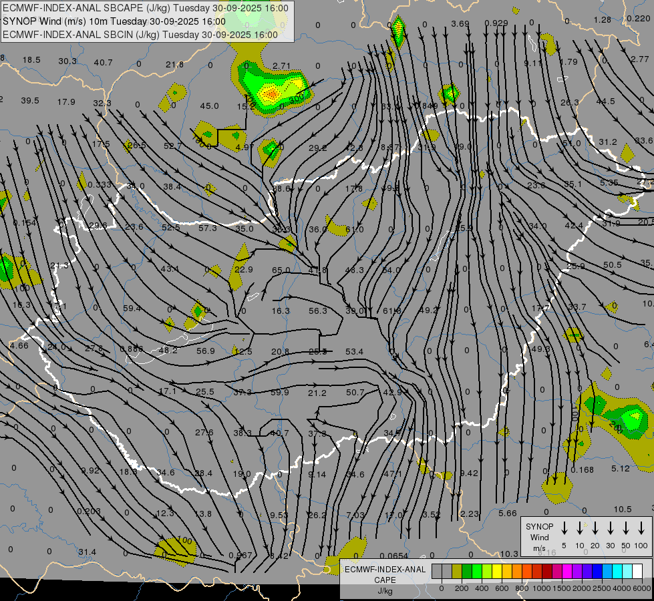Pick the white CAPE swatch before 6000
Viewport: 654px width, 601px height.
point(637,571)
